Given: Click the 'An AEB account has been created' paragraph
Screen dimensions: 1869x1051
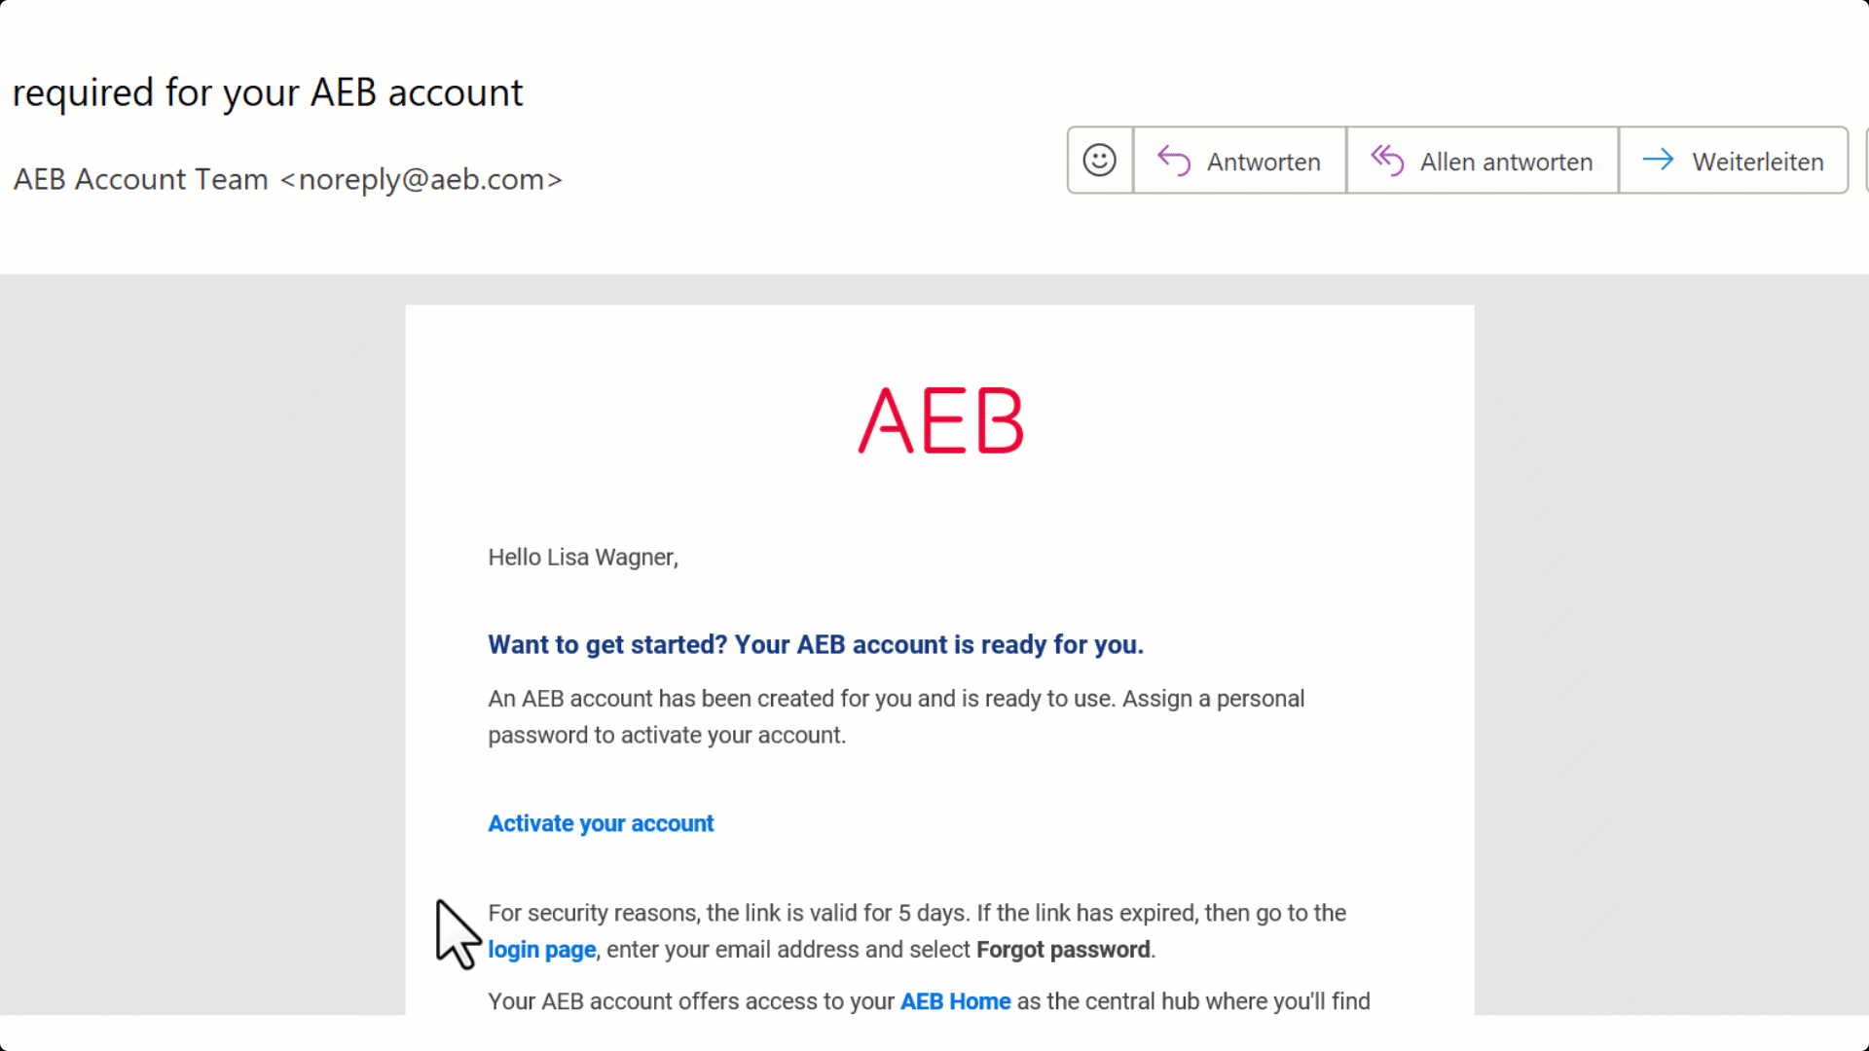Looking at the screenshot, I should pyautogui.click(x=896, y=699).
